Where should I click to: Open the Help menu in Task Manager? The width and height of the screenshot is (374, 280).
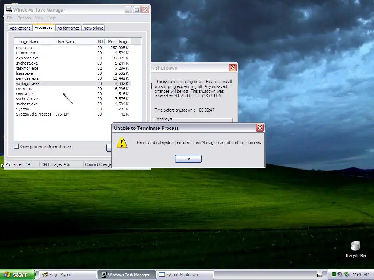pos(51,18)
